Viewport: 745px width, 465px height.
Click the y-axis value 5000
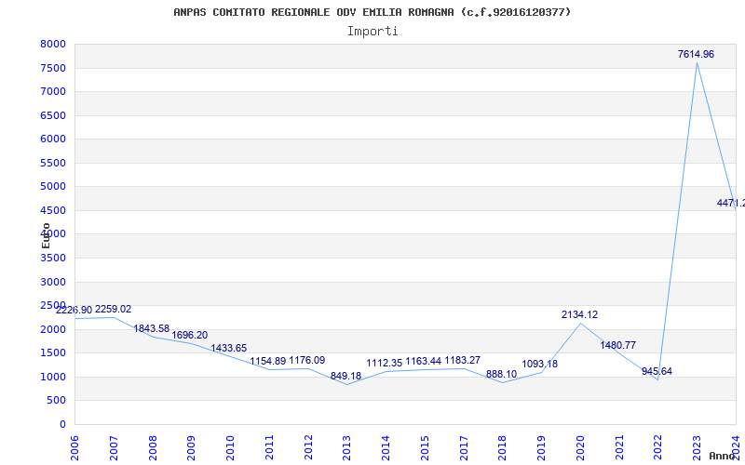[53, 187]
